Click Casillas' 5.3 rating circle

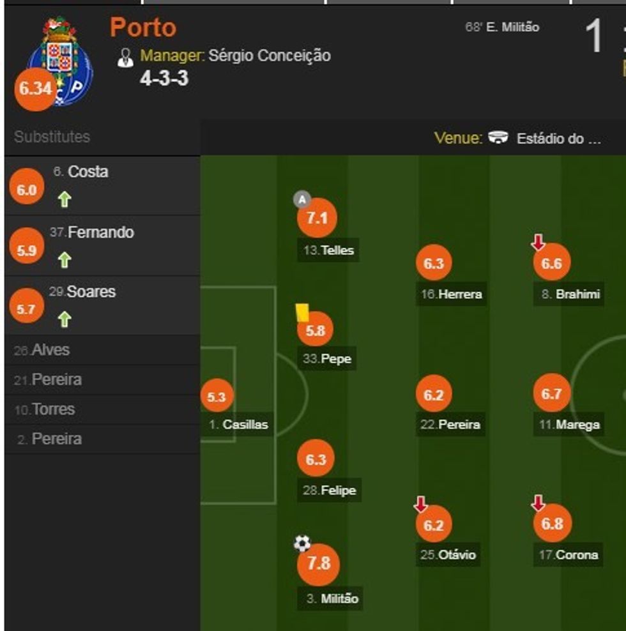tap(217, 397)
